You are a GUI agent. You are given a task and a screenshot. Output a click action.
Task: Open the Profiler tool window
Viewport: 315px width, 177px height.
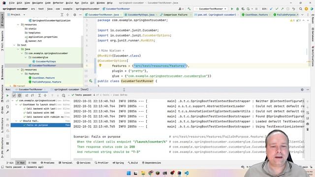[x=101, y=163]
